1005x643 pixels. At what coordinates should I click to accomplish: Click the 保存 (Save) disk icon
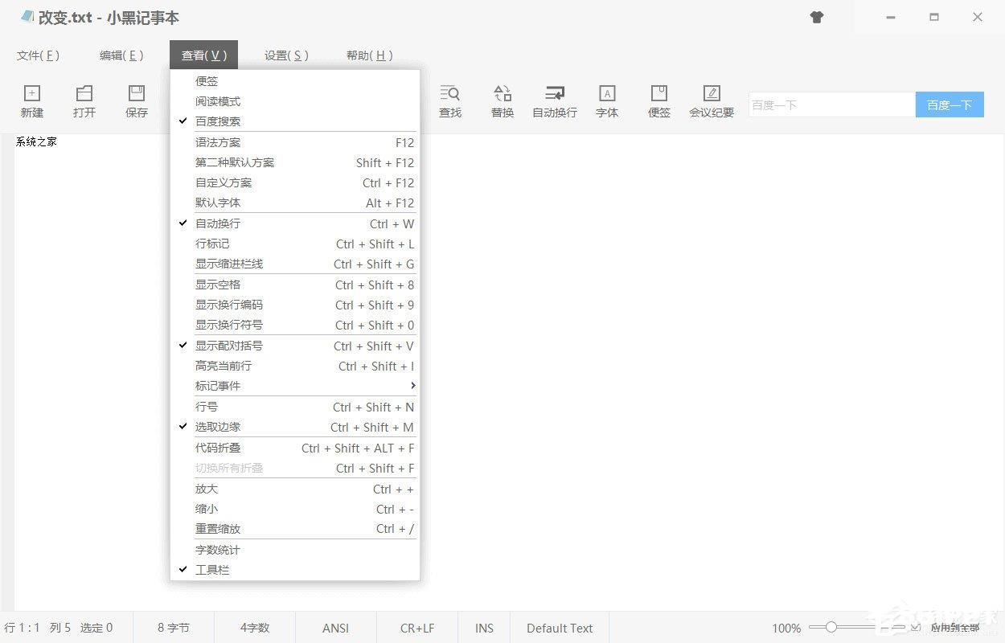coord(137,93)
